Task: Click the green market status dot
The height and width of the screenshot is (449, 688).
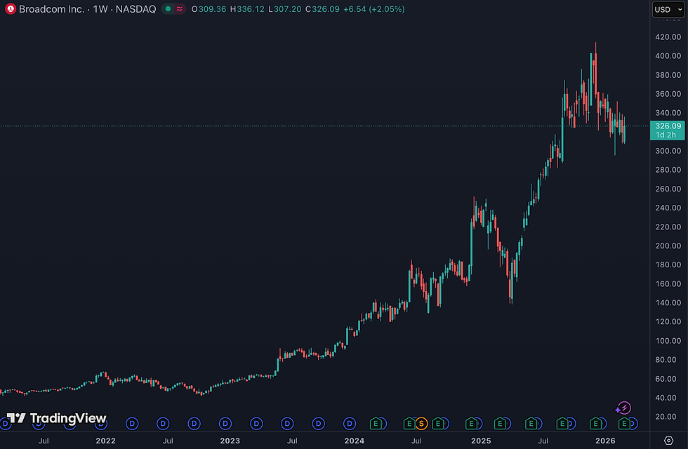Action: click(168, 8)
